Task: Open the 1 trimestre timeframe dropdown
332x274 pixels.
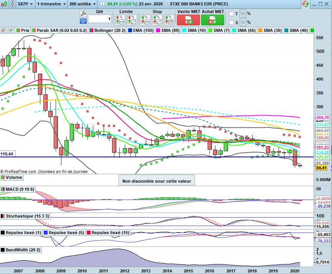Action: pyautogui.click(x=51, y=4)
